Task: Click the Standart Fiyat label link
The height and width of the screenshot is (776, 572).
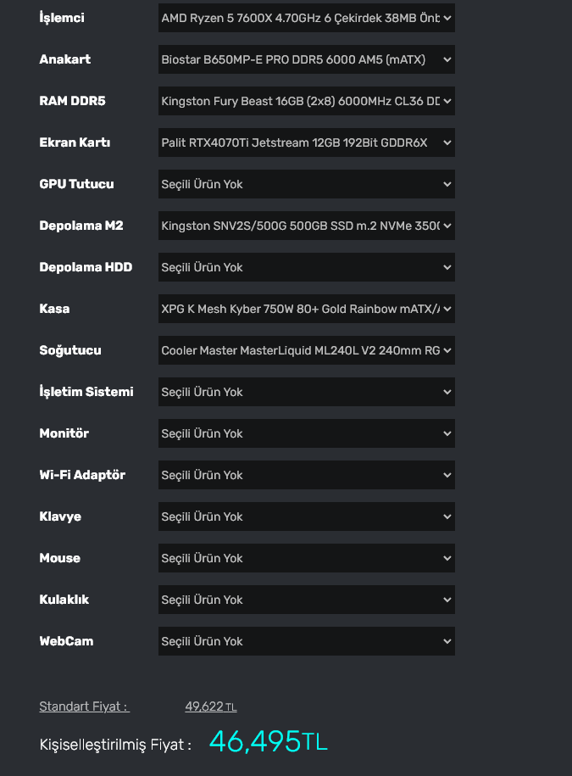Action: 83,706
